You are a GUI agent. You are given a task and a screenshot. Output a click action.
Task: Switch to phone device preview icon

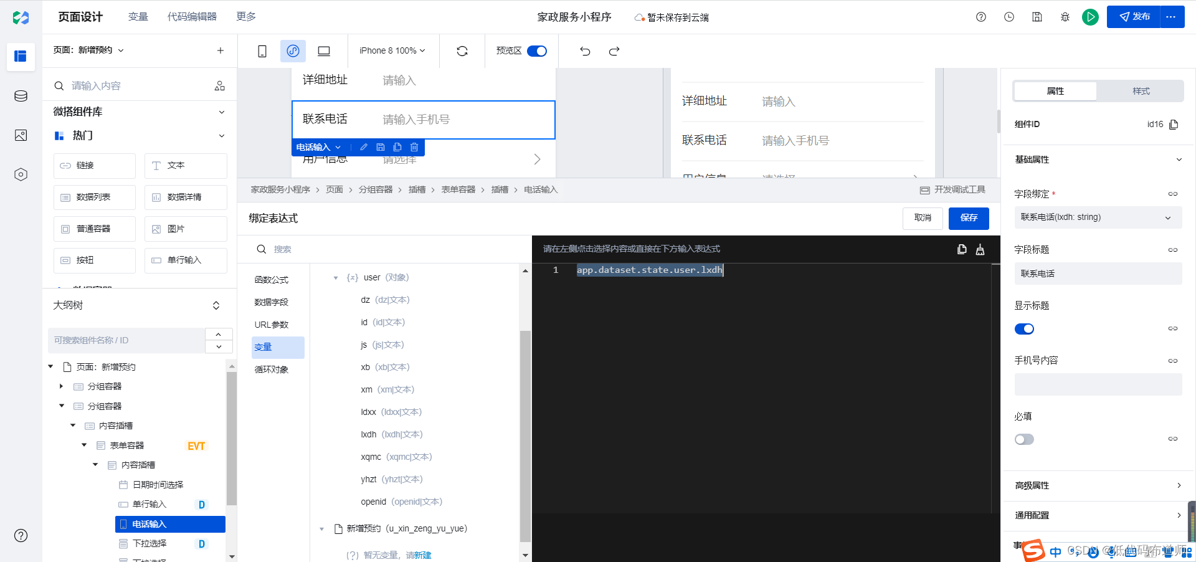262,51
